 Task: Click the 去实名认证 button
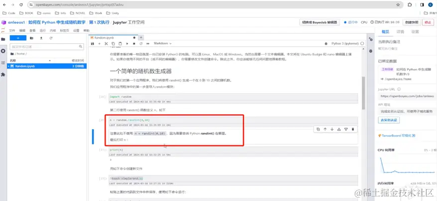[x=389, y=120]
